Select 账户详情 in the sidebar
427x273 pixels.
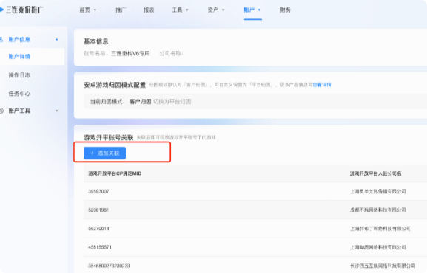19,57
